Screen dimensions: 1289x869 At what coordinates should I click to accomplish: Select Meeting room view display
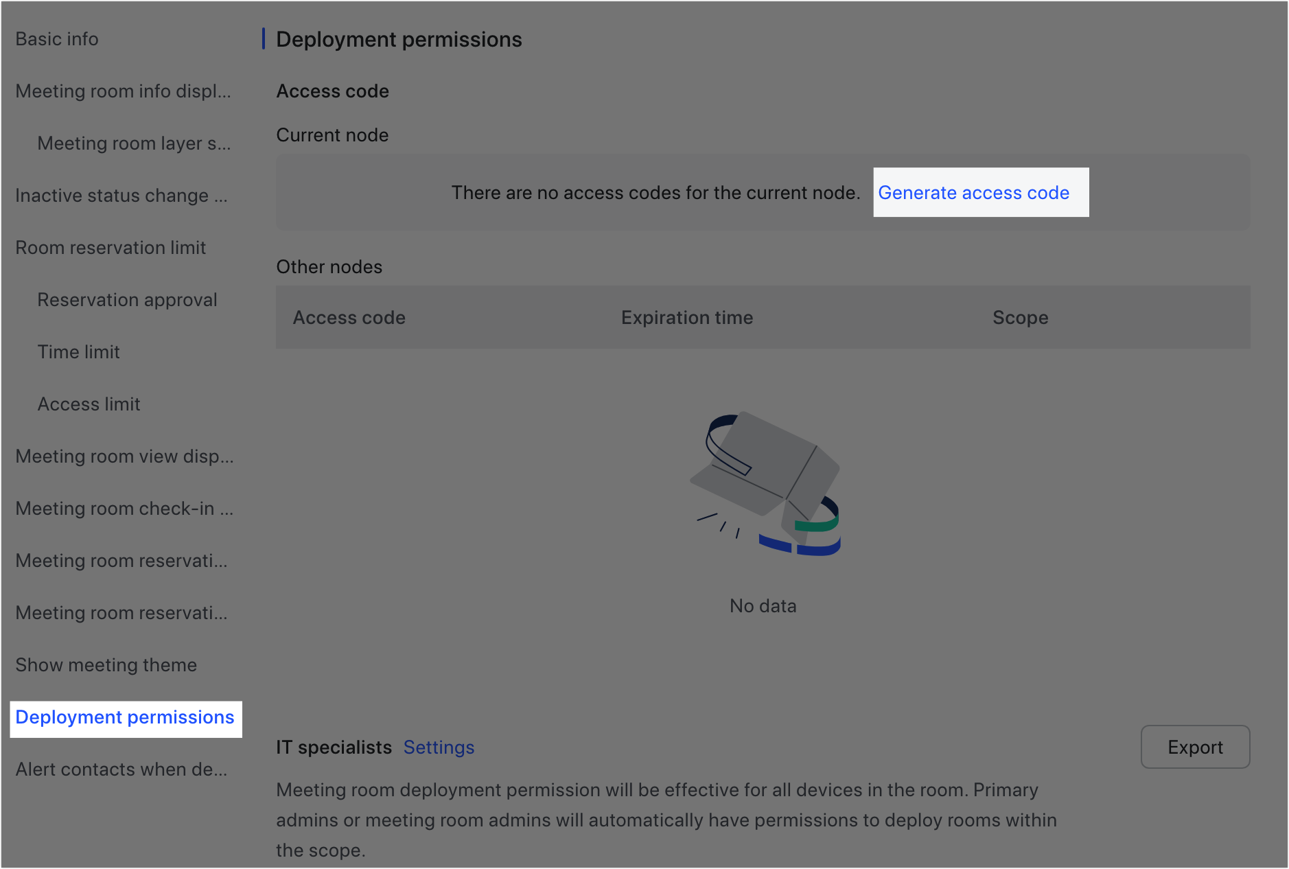coord(126,456)
